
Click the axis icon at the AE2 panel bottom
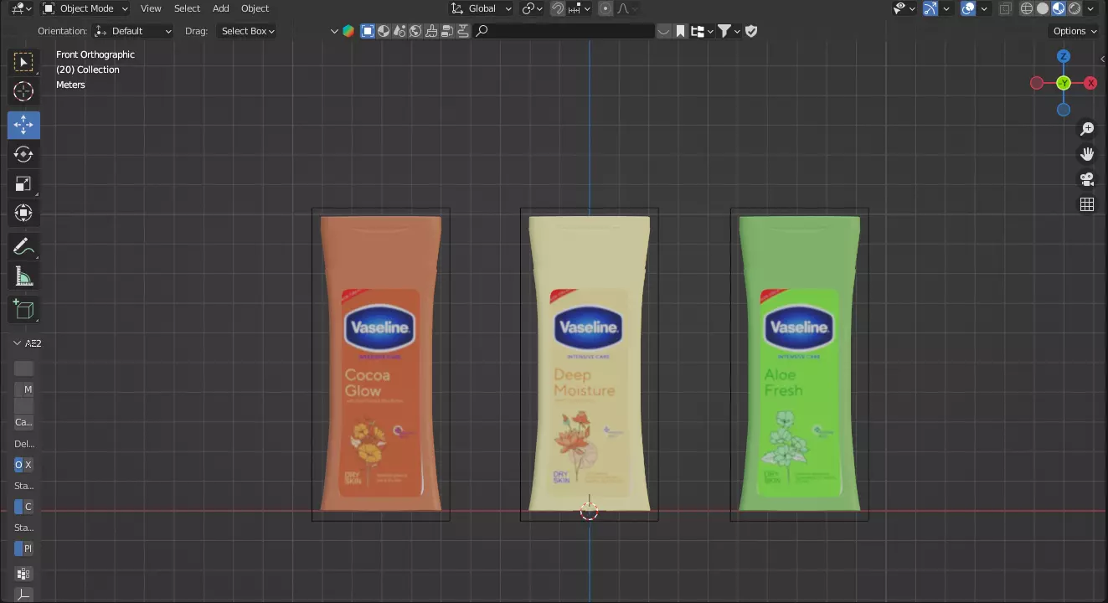tap(23, 595)
